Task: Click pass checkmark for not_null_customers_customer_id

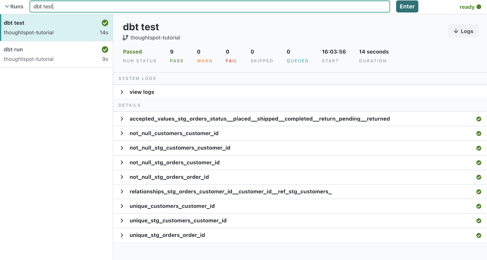Action: [479, 133]
